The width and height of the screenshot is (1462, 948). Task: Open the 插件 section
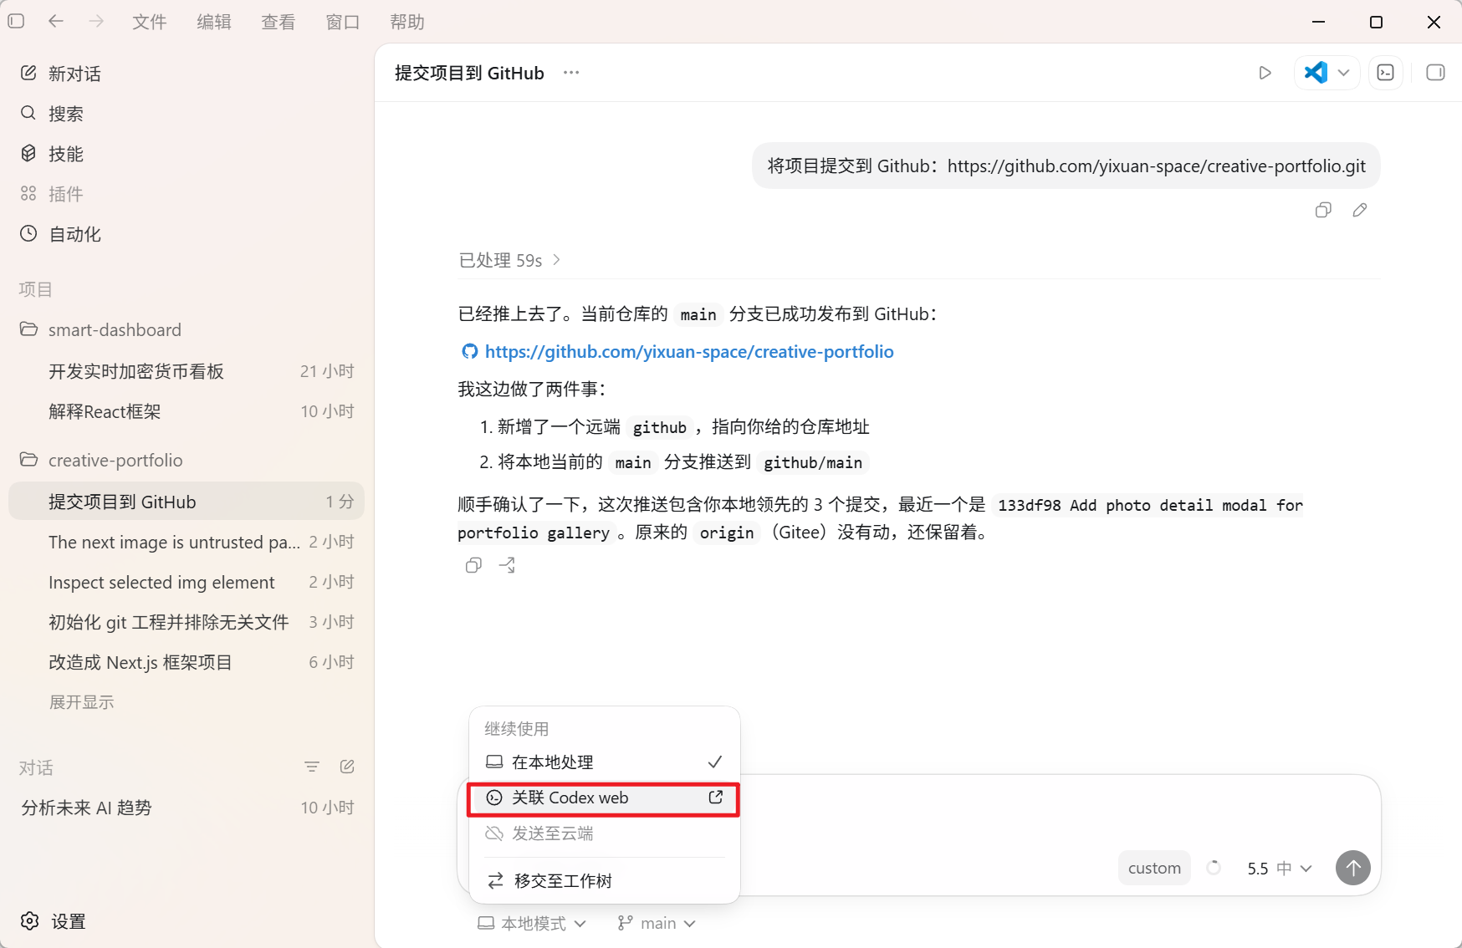(187, 194)
